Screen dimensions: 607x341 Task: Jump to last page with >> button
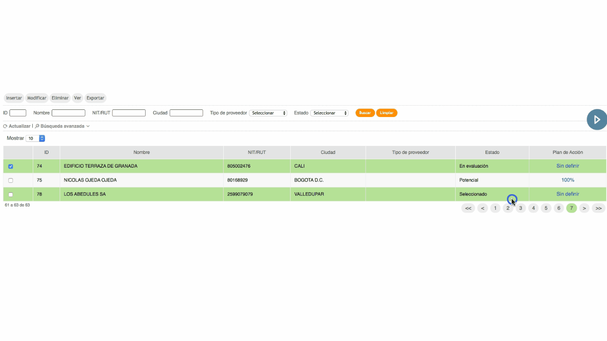tap(598, 208)
